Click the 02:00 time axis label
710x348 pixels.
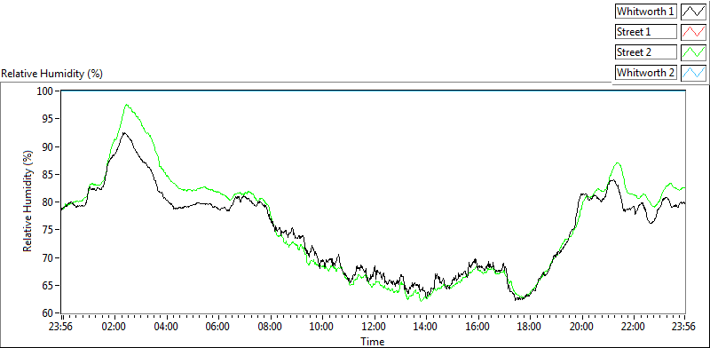[114, 327]
